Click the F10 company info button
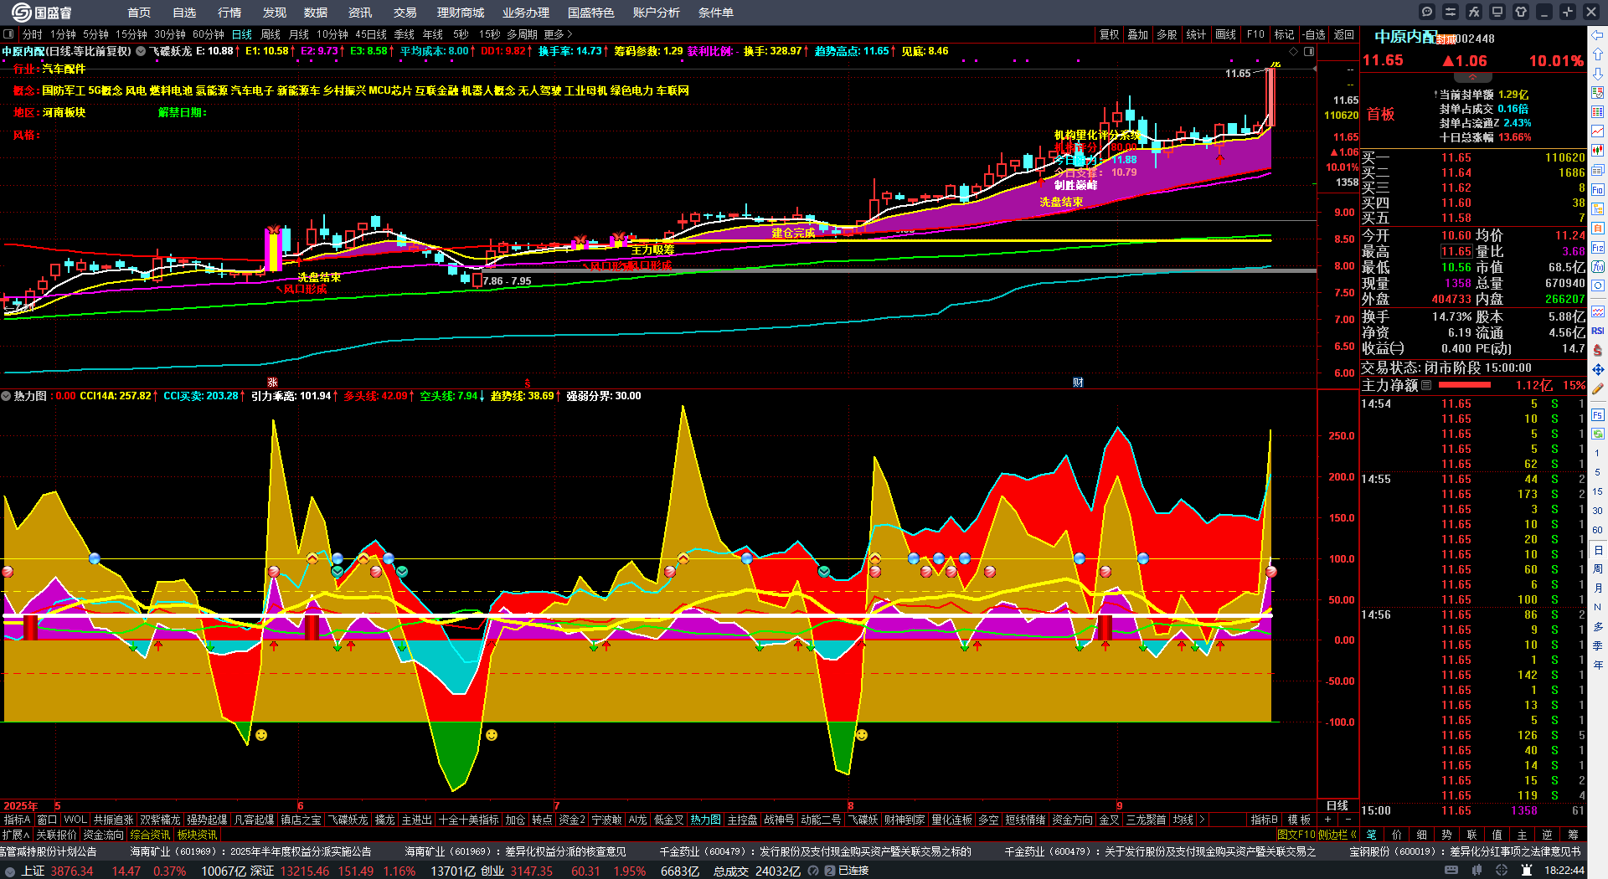This screenshot has width=1608, height=879. click(x=1255, y=34)
